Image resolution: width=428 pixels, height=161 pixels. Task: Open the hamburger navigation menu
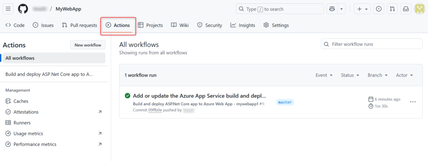[x=8, y=9]
